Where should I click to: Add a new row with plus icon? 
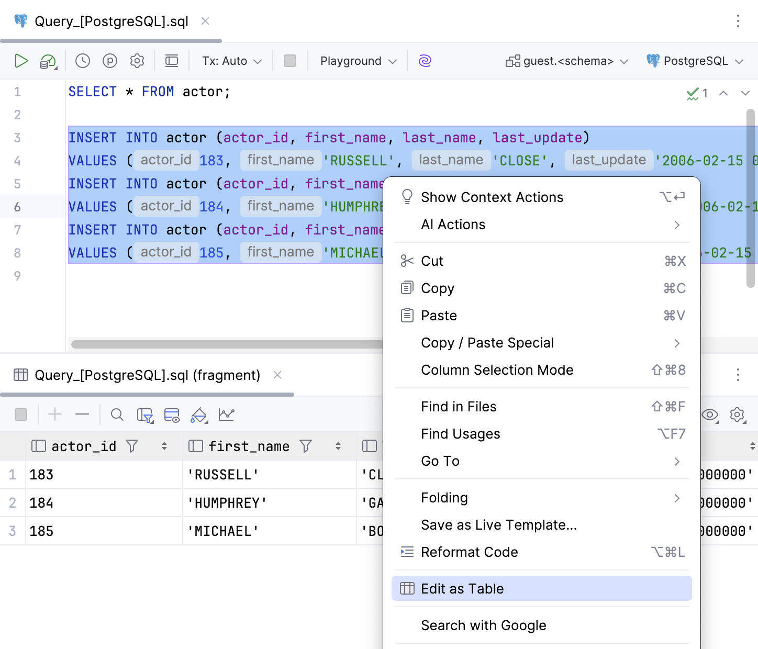tap(54, 415)
